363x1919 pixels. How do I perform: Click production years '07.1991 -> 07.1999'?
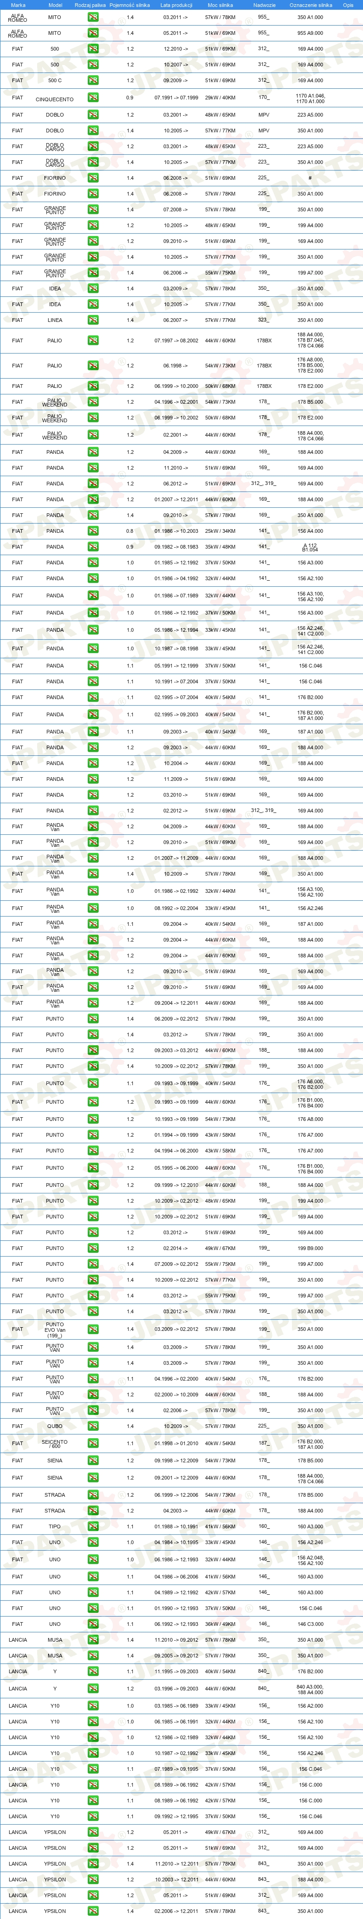[x=176, y=98]
